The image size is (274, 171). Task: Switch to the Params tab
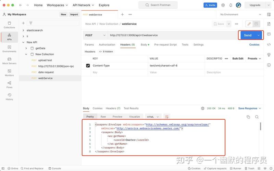point(89,45)
